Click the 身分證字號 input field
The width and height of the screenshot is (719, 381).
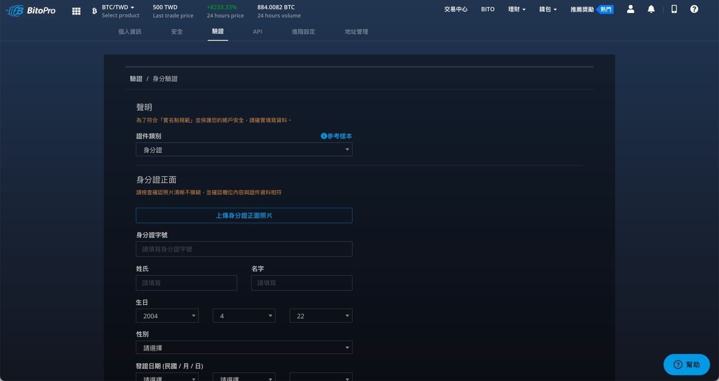tap(244, 249)
